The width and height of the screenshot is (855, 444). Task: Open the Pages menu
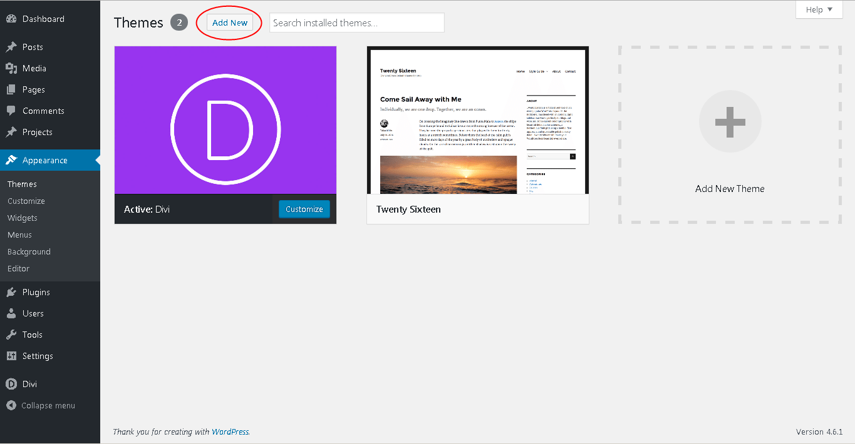point(50,89)
